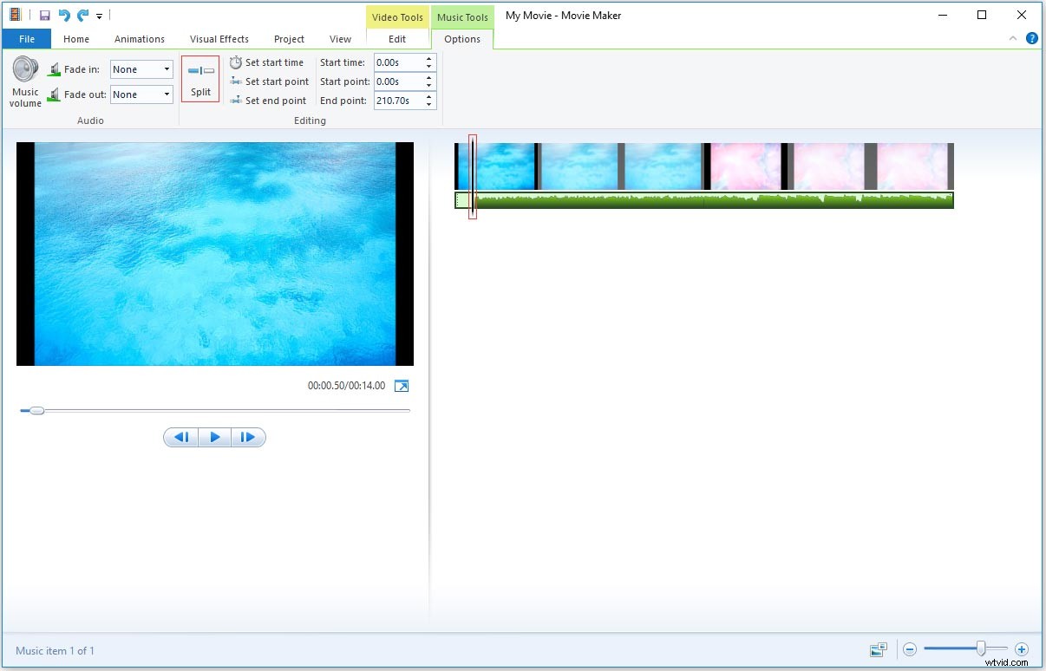Zoom out the timeline with minus icon
This screenshot has height=671, width=1046.
(x=910, y=648)
